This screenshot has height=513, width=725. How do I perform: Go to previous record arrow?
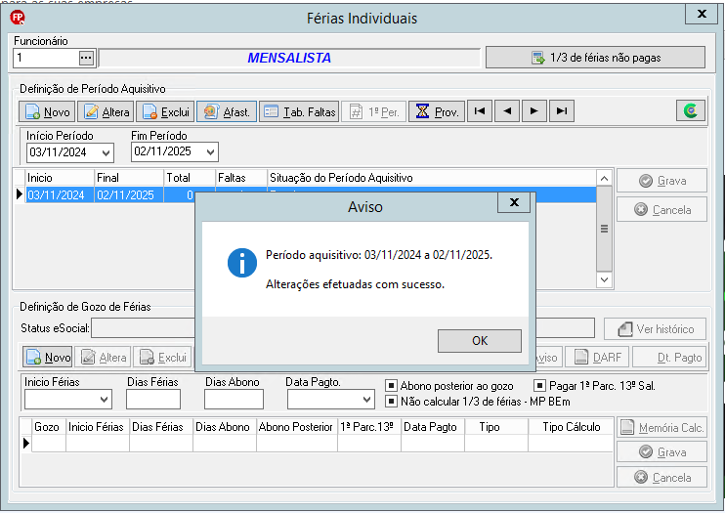coord(507,111)
